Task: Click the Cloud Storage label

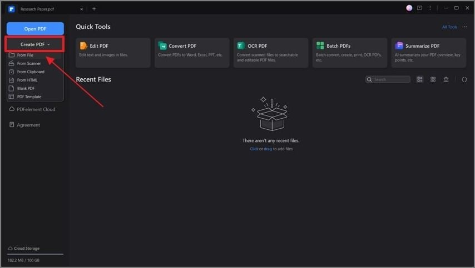Action: coord(27,248)
